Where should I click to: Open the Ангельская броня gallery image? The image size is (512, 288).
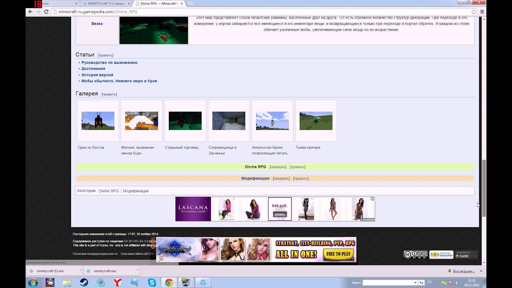tap(272, 121)
